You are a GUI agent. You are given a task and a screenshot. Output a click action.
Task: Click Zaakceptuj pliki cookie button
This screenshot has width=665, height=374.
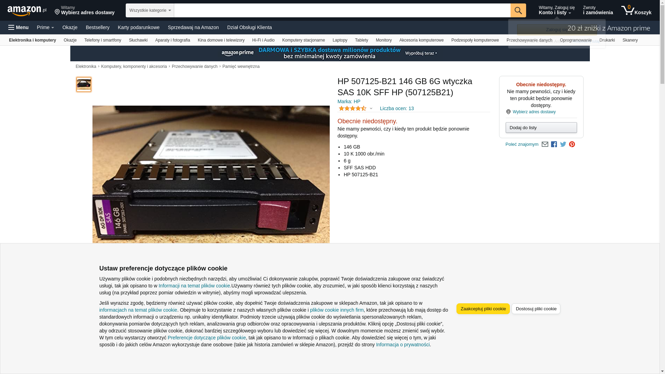click(x=483, y=309)
